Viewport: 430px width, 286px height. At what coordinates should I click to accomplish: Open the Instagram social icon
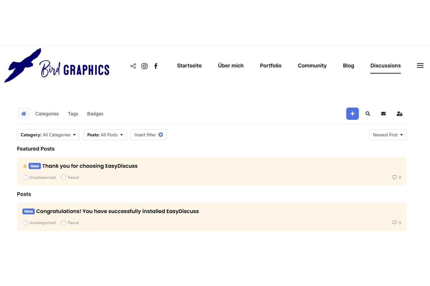click(144, 66)
